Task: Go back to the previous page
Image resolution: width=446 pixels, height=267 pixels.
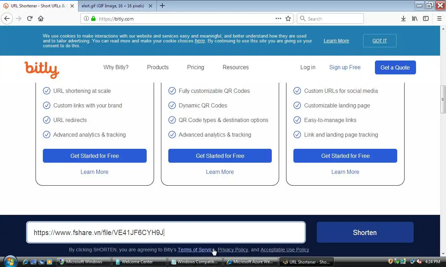Action: [7, 19]
